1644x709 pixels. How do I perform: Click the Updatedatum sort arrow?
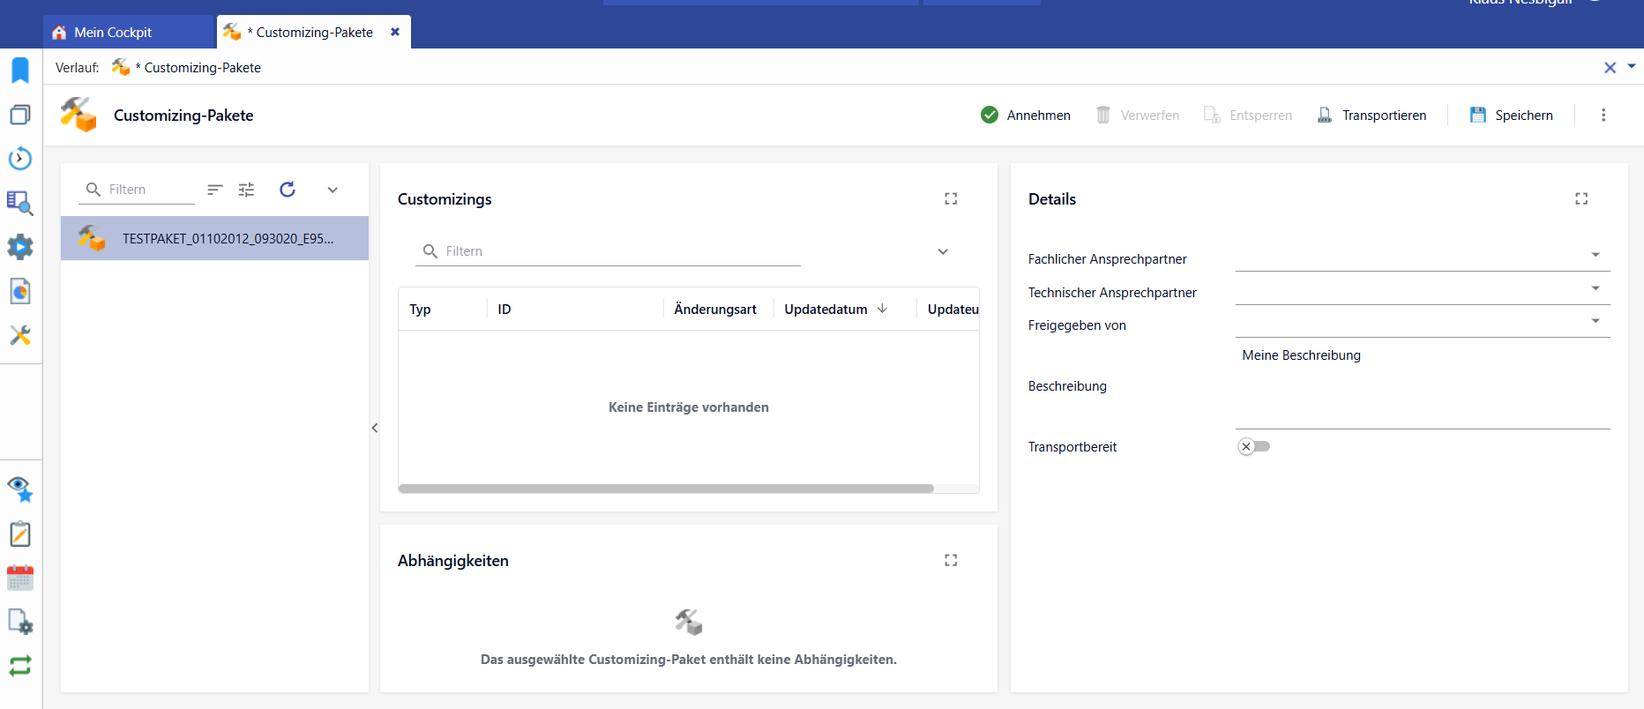pyautogui.click(x=882, y=309)
